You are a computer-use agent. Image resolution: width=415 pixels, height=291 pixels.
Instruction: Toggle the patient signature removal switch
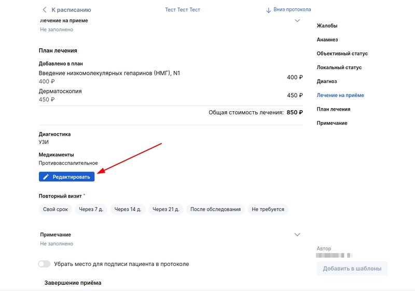click(x=44, y=264)
